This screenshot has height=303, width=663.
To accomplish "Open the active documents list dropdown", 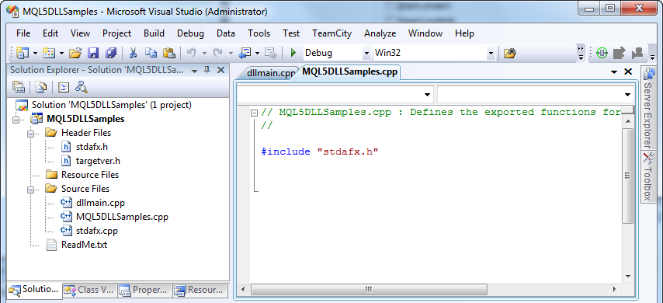I will click(614, 72).
